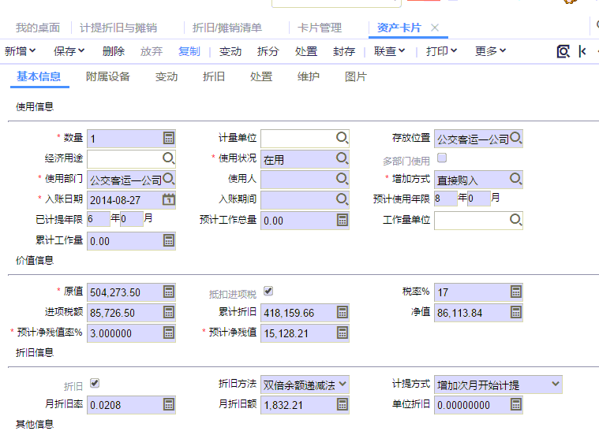599x431 pixels.
Task: Click search icon in 使用人 field
Action: [x=343, y=179]
